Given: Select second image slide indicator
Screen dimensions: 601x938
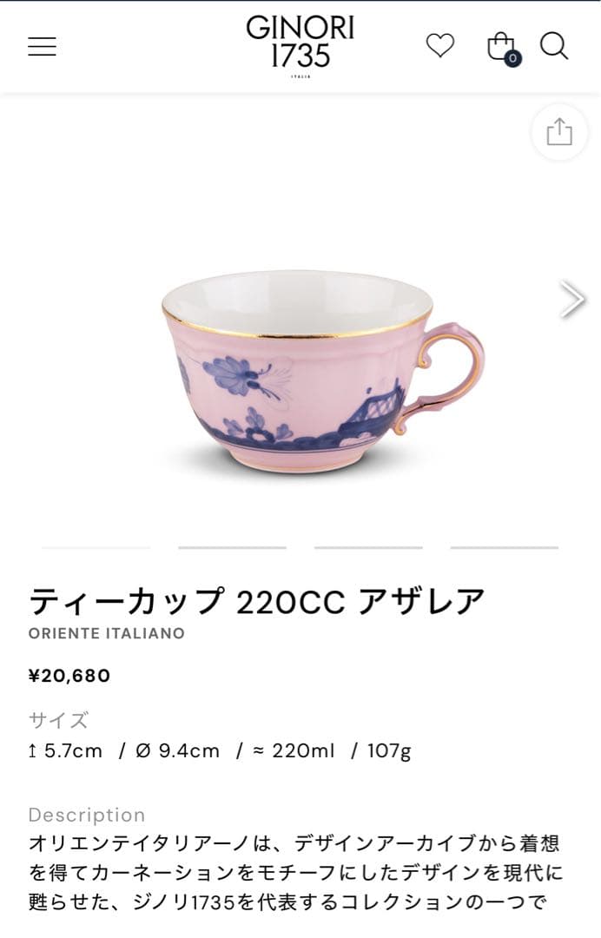Looking at the screenshot, I should pyautogui.click(x=232, y=547).
